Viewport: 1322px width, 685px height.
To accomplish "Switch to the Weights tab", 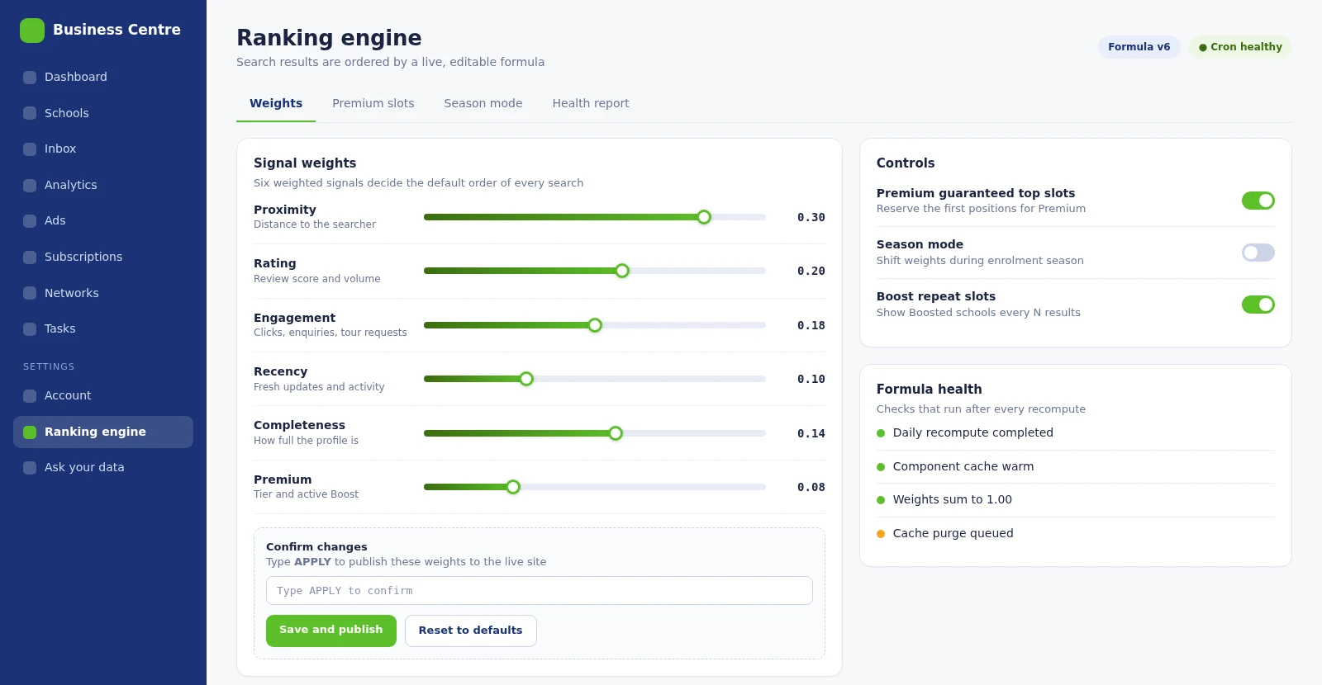I will pos(276,104).
